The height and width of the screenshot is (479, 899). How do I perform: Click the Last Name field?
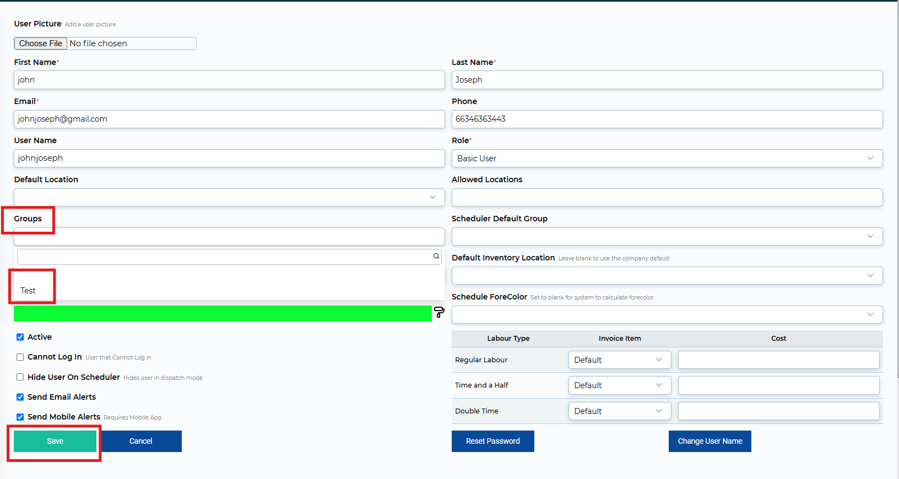pos(667,80)
